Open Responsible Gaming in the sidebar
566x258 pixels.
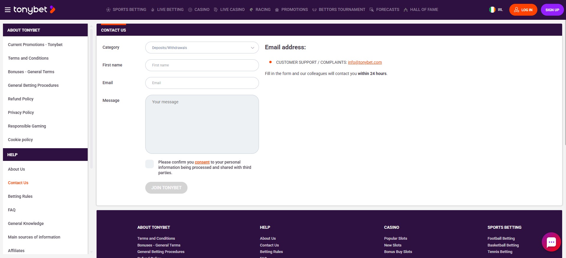(x=27, y=126)
